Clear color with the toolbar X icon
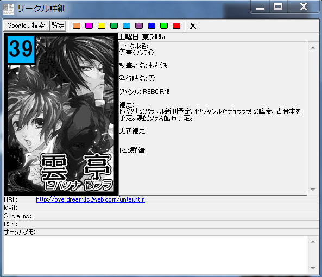The height and width of the screenshot is (277, 322). tap(193, 26)
